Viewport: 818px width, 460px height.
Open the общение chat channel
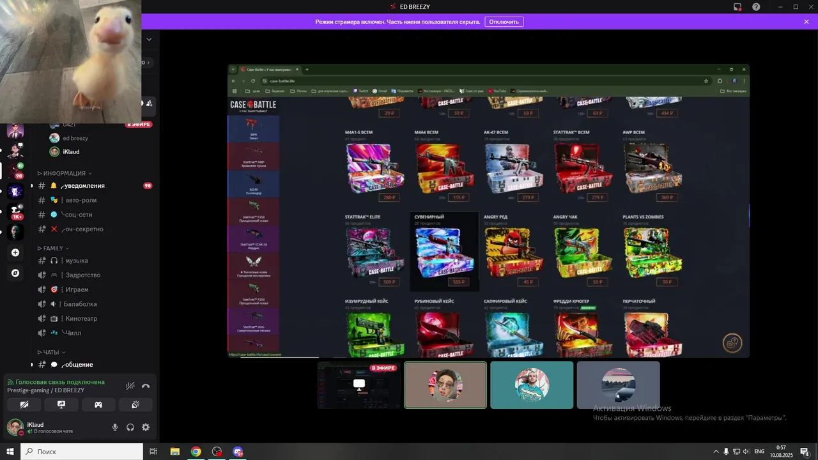tap(95, 364)
